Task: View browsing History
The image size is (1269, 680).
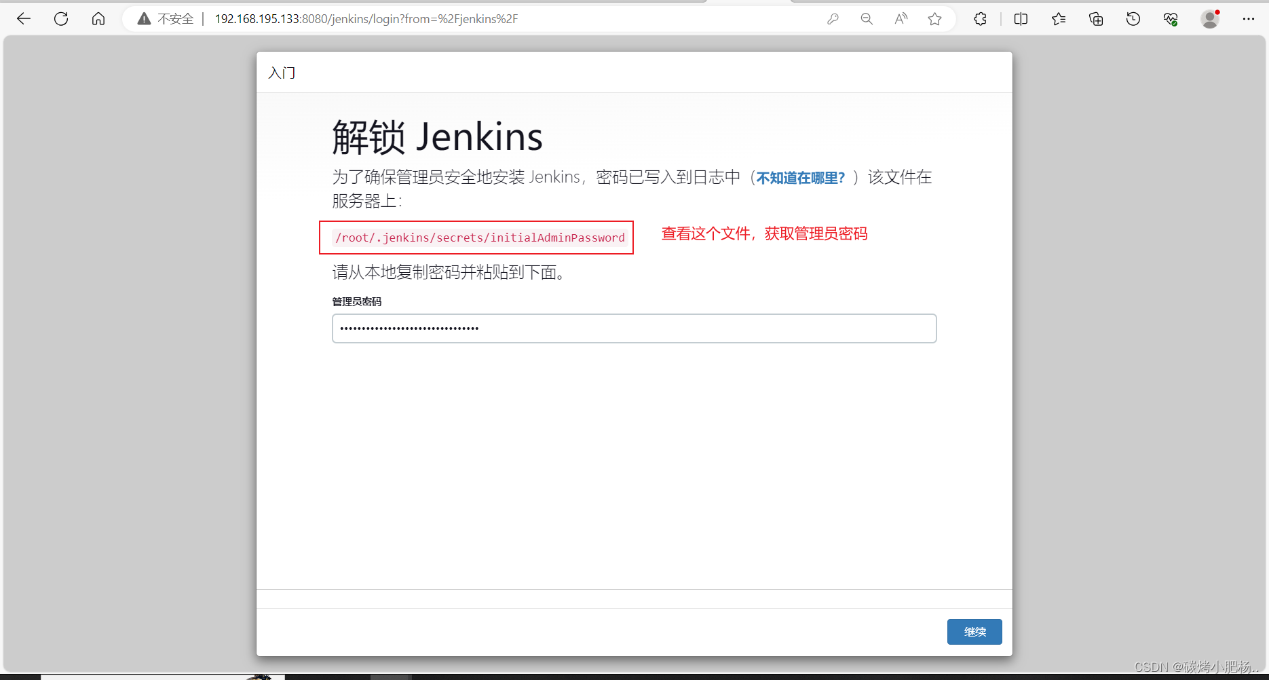Action: (x=1133, y=18)
